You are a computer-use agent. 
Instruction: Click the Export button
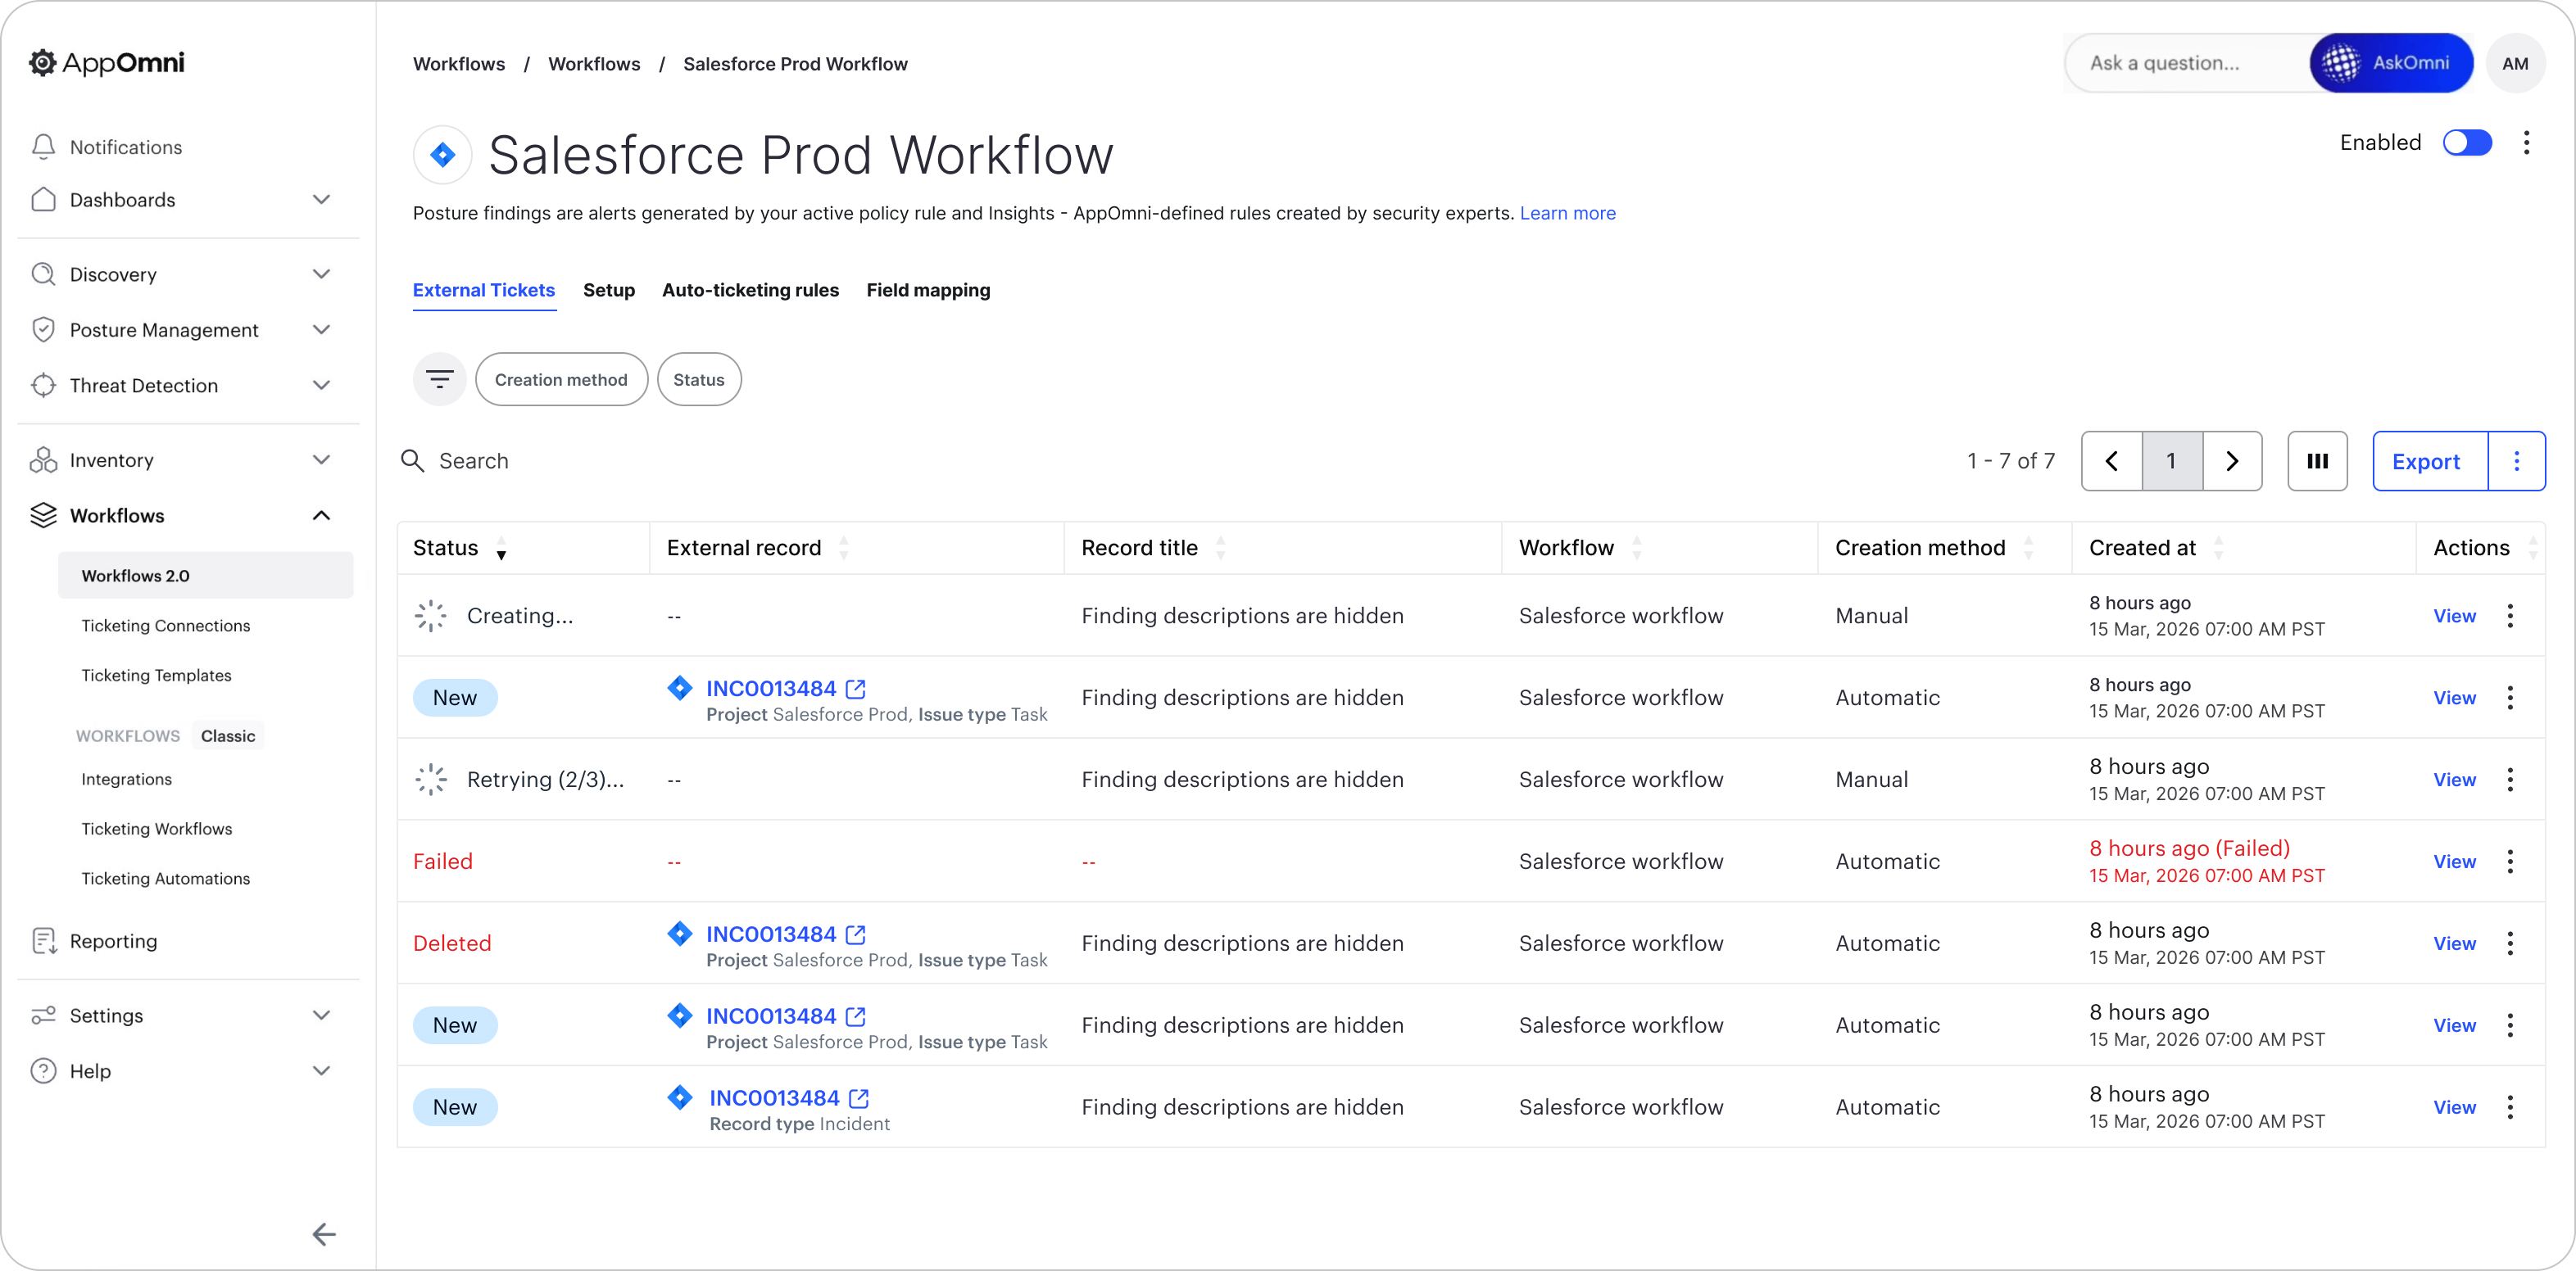[2425, 460]
